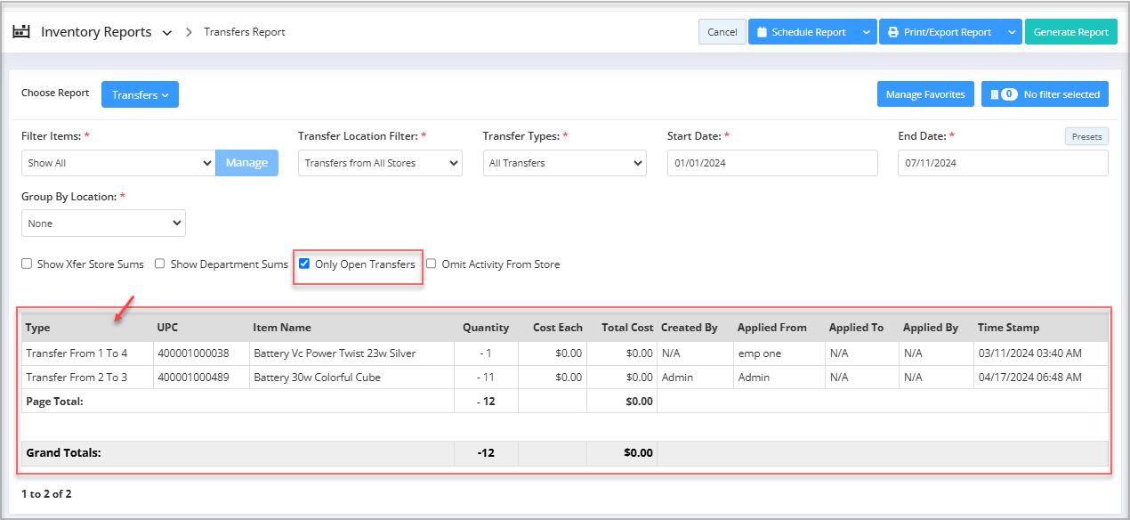The width and height of the screenshot is (1130, 520).
Task: Click the calendar icon on Schedule Report
Action: pyautogui.click(x=763, y=32)
